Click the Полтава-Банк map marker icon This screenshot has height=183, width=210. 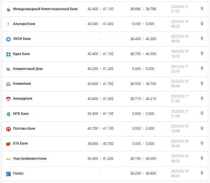202,129
